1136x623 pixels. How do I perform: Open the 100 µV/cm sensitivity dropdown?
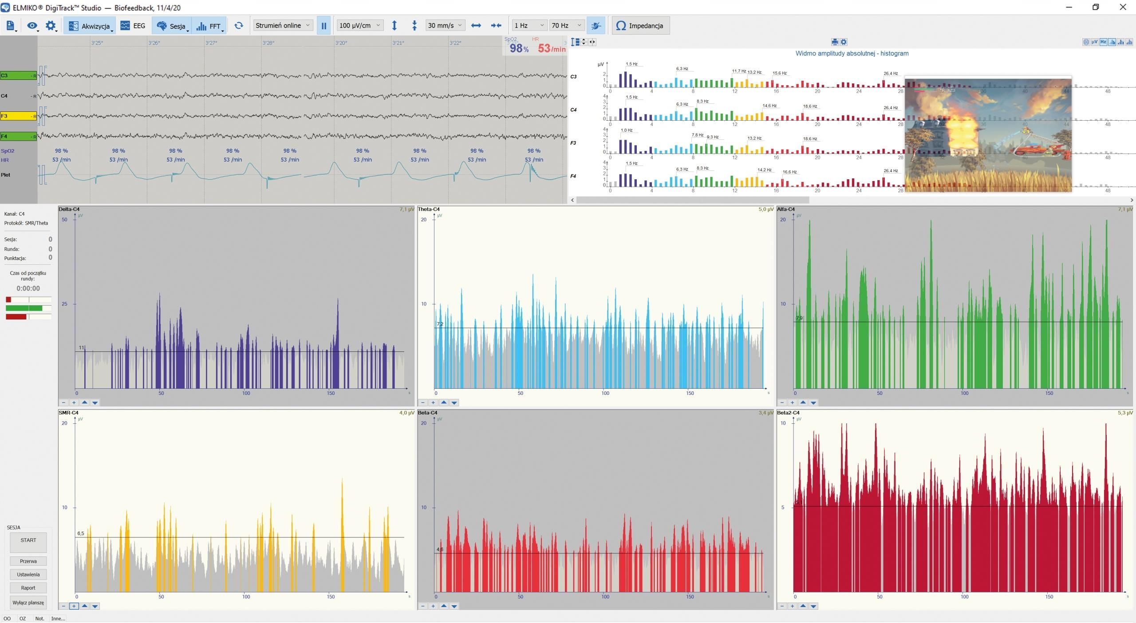click(x=359, y=26)
